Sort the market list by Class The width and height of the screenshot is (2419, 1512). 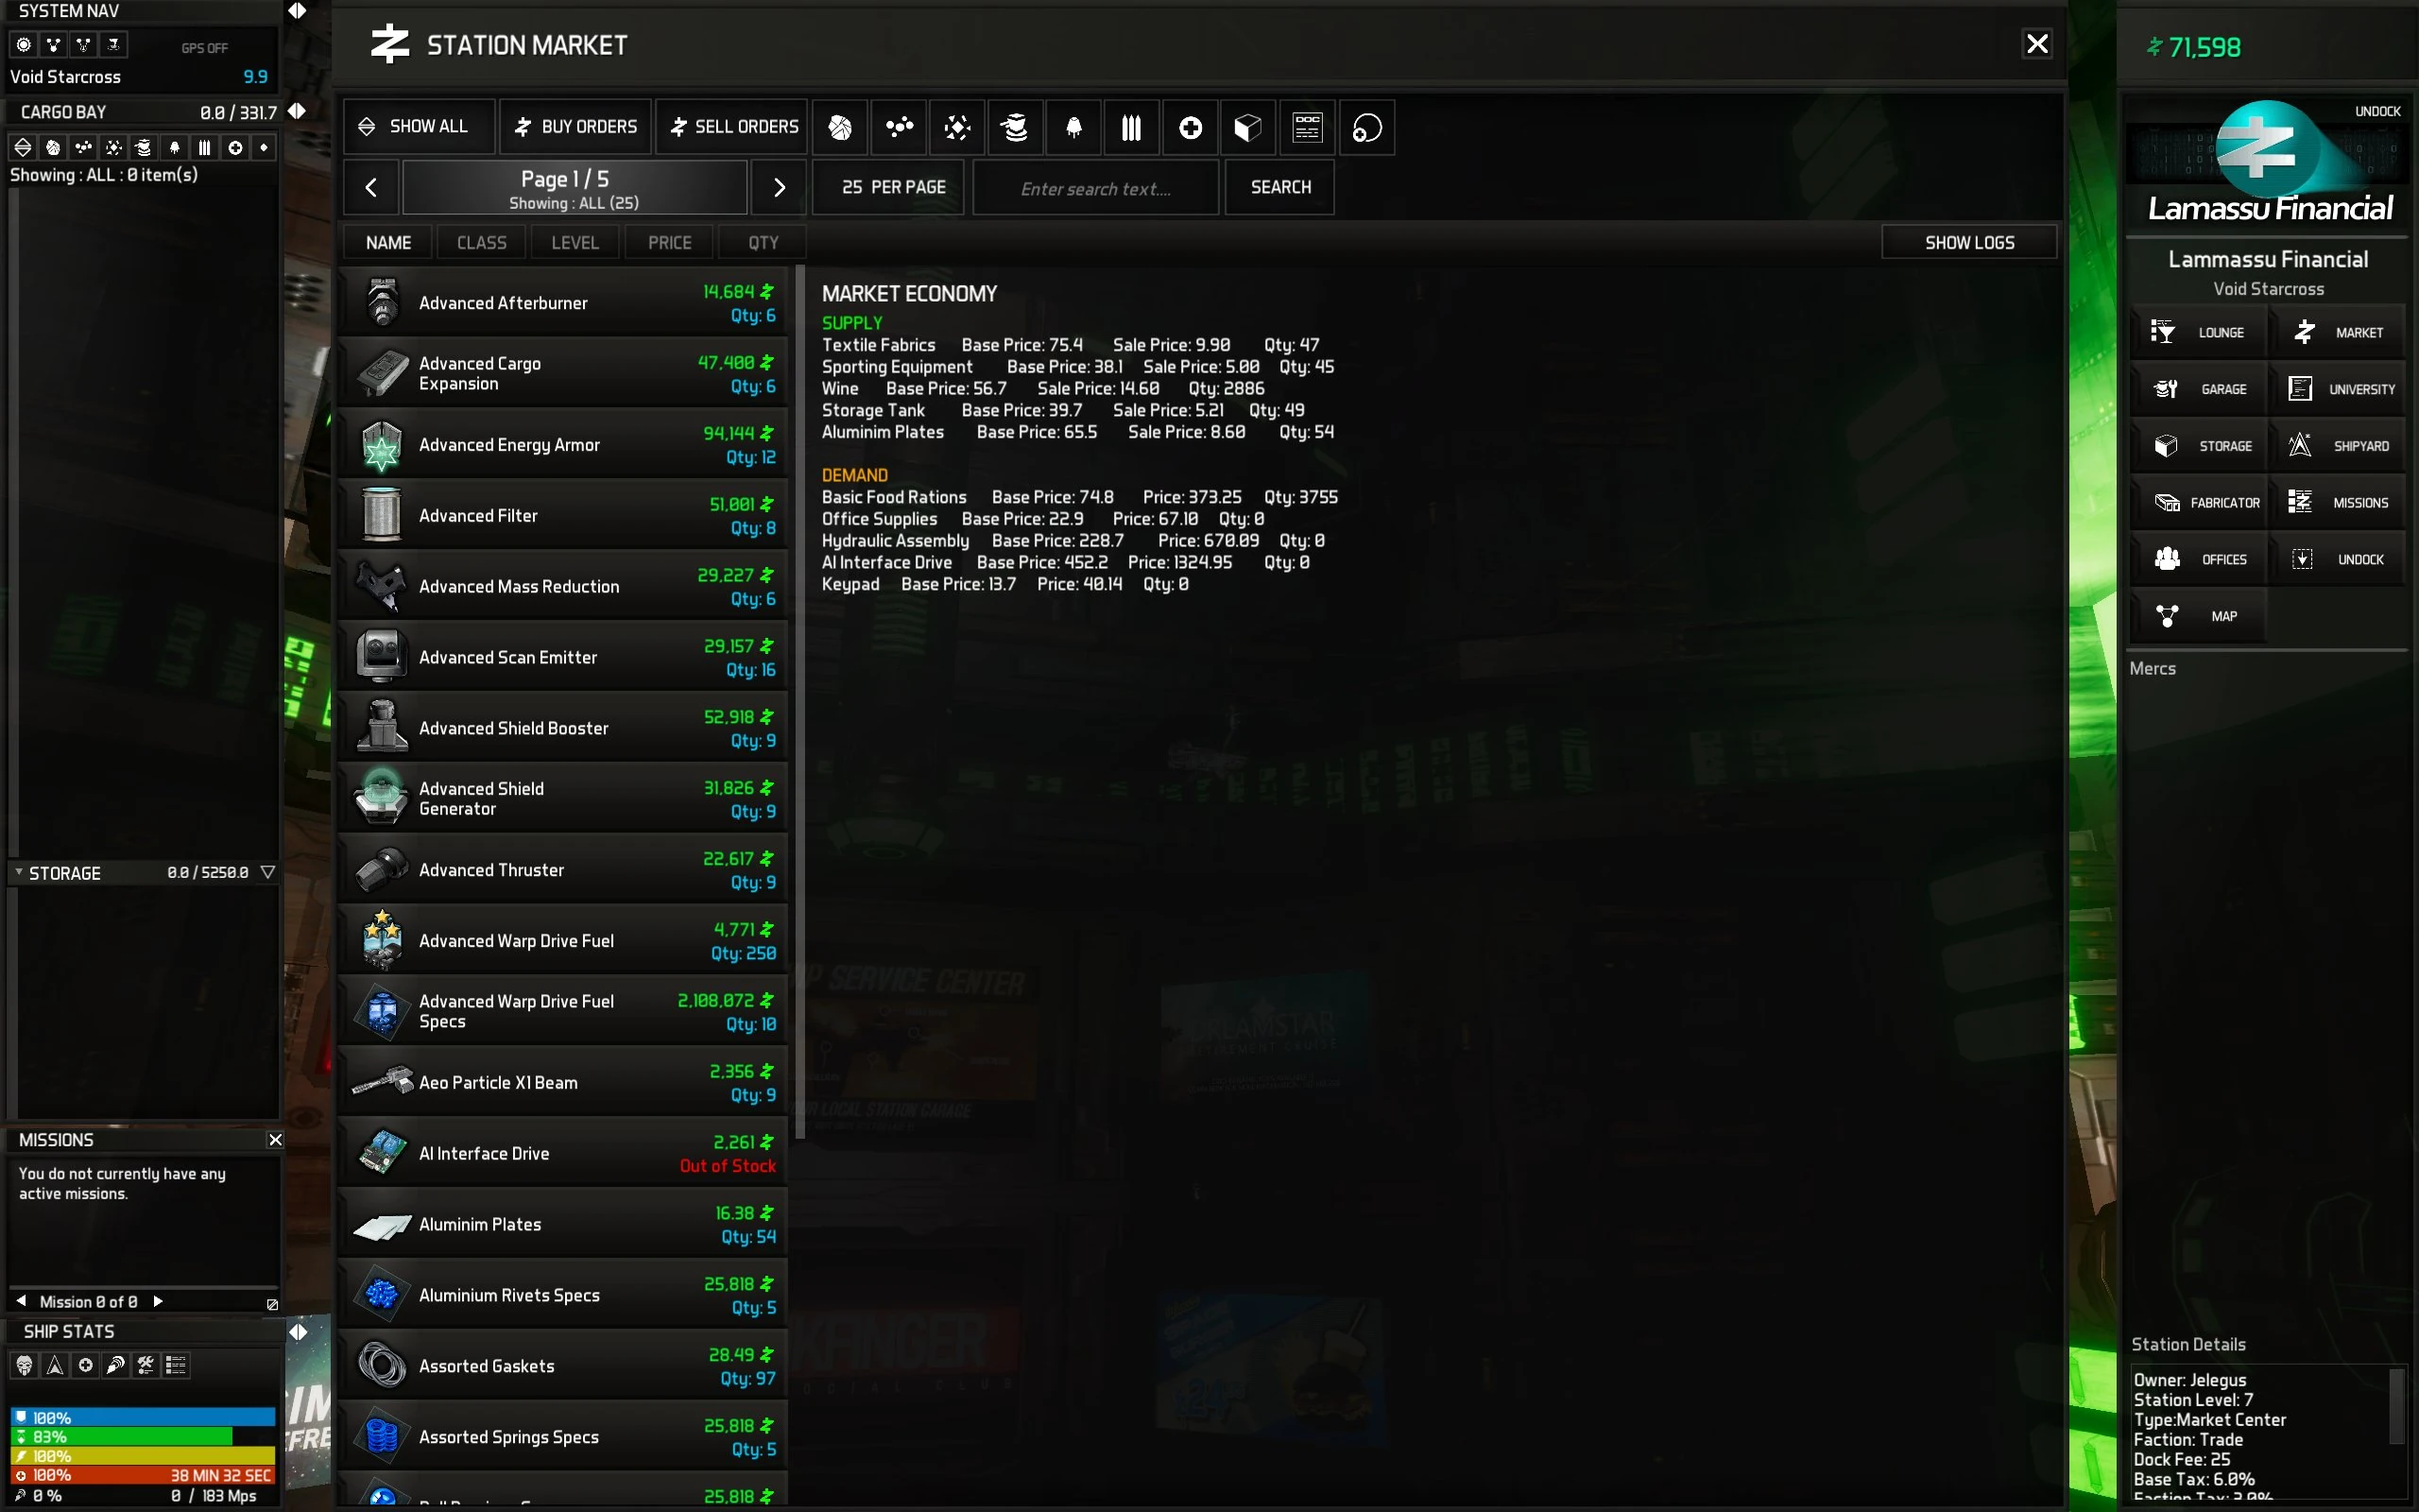point(481,243)
